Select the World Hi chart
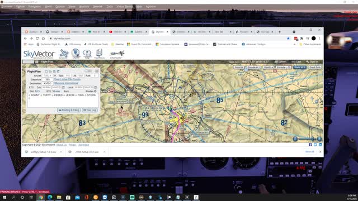The image size is (358, 201). (239, 68)
